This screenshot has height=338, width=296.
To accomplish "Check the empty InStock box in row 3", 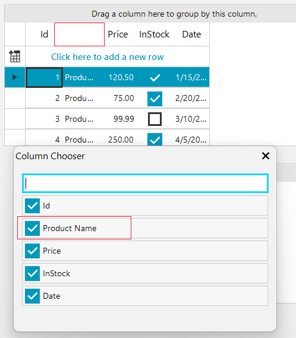I will (155, 119).
